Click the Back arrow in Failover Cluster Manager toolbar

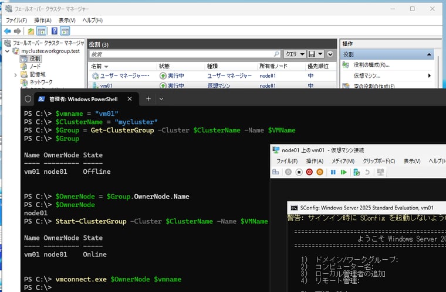(x=8, y=31)
